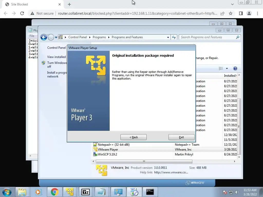This screenshot has height=197, width=263.
Task: Open the Chrome profile avatar menu
Action: [x=249, y=13]
